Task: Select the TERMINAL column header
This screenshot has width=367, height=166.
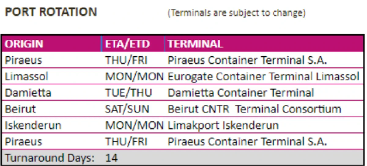Action: point(195,44)
